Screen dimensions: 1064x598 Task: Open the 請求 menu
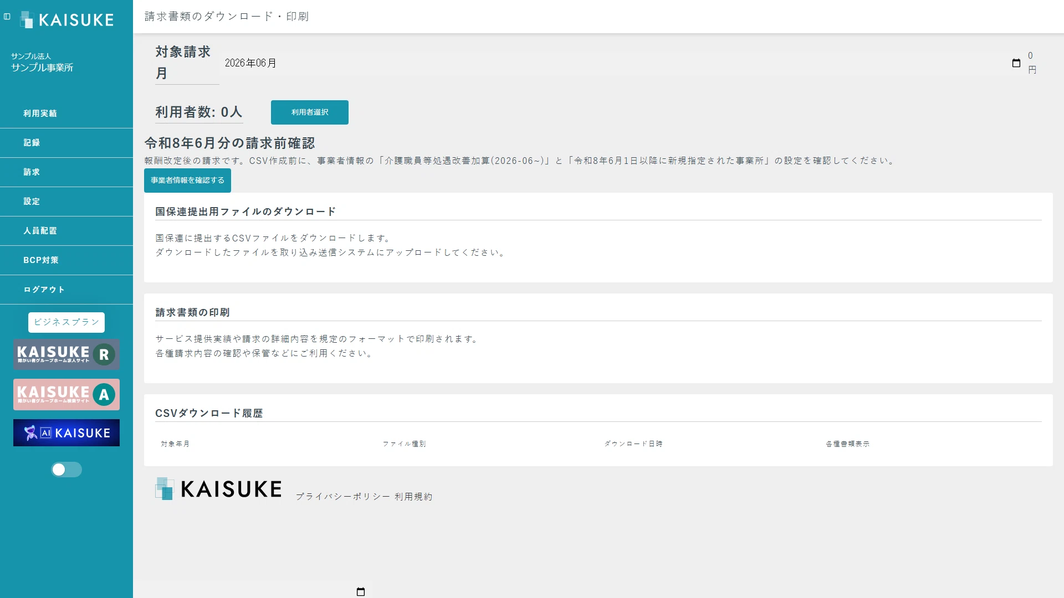66,172
